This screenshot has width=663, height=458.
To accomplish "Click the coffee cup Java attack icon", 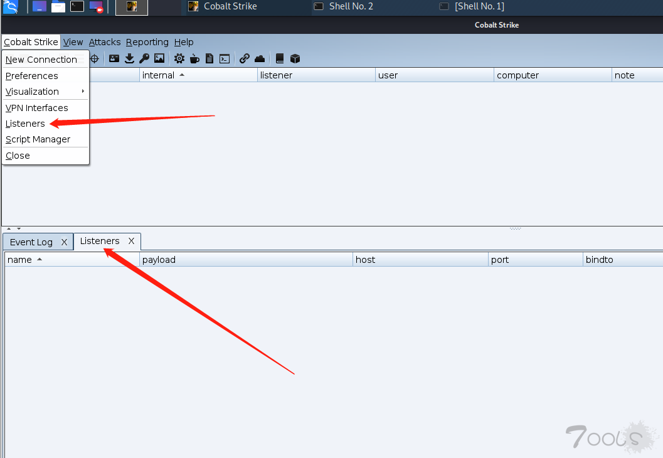I will 194,59.
